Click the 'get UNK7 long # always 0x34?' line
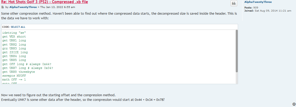 (28, 68)
